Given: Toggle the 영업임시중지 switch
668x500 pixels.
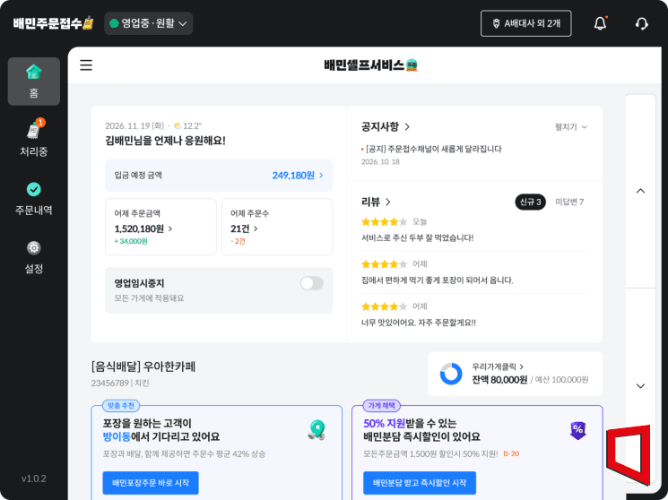Looking at the screenshot, I should point(311,283).
